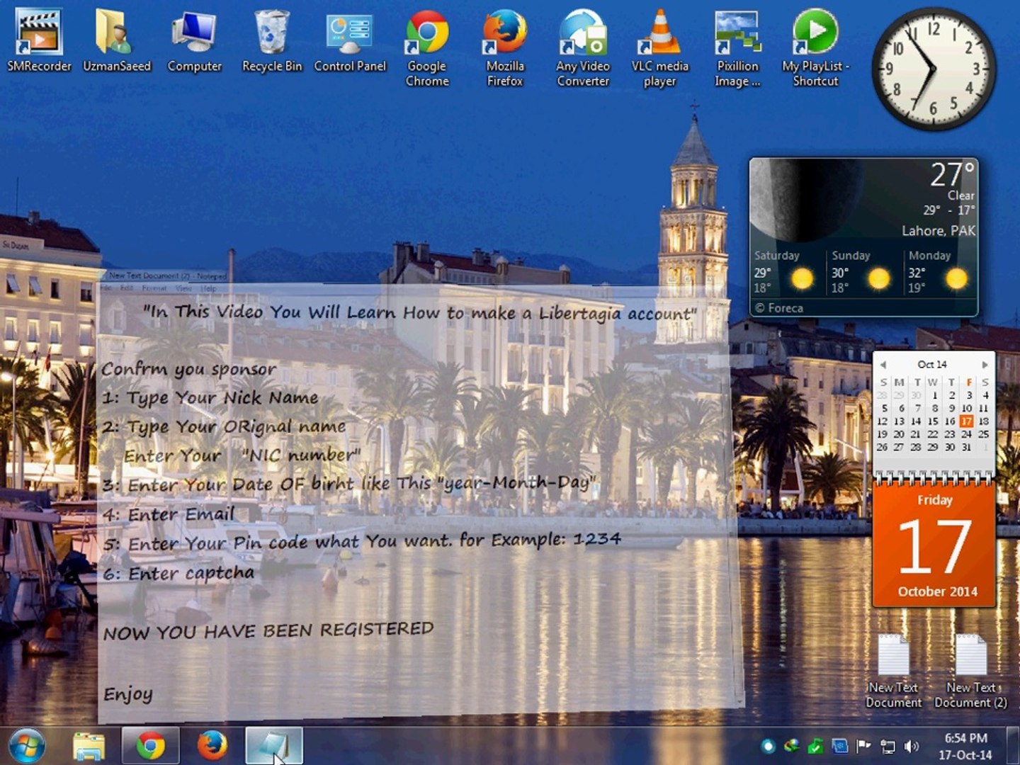The width and height of the screenshot is (1020, 765).
Task: Click the analog clock gadget
Action: 933,68
